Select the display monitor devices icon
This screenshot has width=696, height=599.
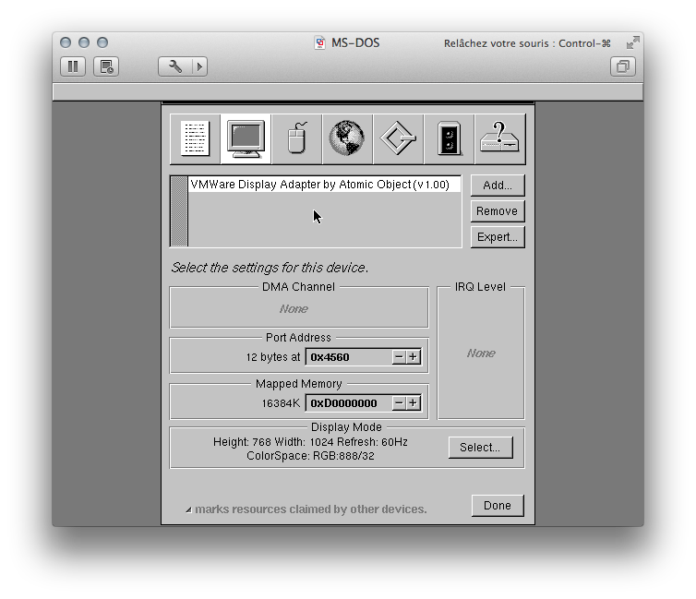[246, 138]
